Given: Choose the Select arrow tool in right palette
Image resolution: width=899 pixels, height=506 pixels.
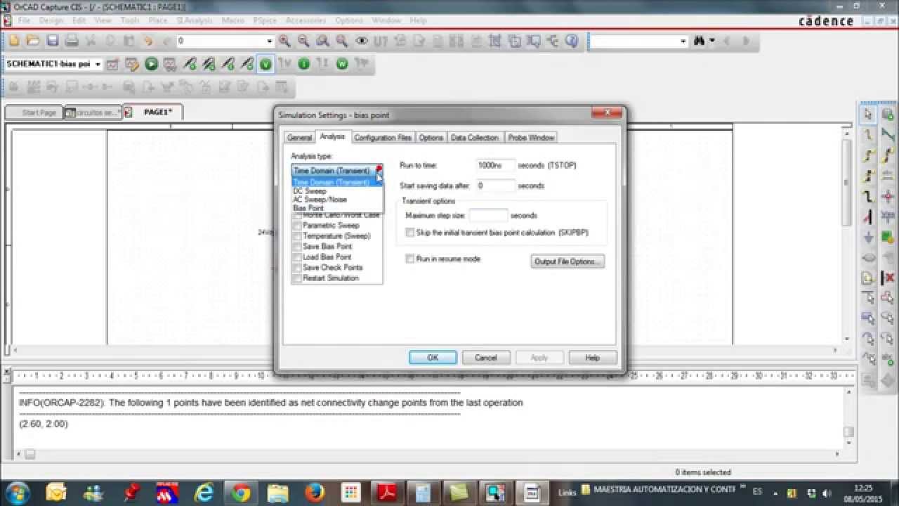Looking at the screenshot, I should [868, 115].
